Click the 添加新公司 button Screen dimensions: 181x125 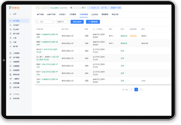pos(94,8)
